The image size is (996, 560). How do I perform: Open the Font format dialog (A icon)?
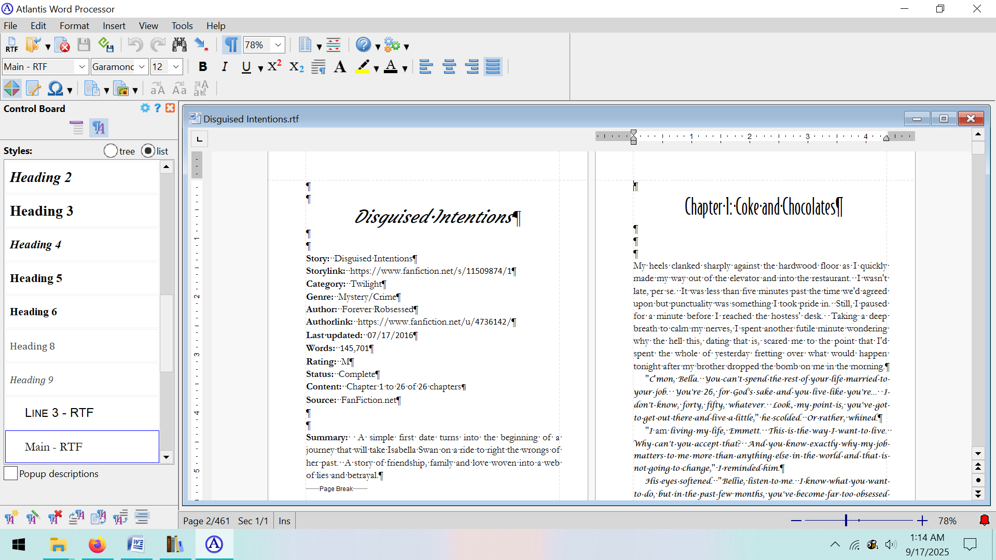[x=340, y=67]
